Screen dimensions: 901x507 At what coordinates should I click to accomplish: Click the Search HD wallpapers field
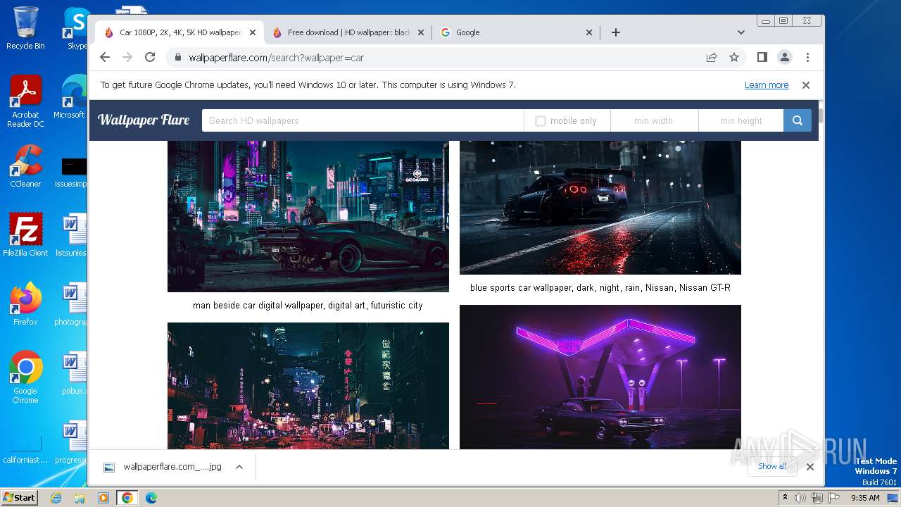click(363, 120)
